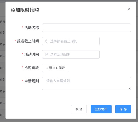Close the 添加限时抢购 dialog with X
The width and height of the screenshot is (138, 122).
click(129, 9)
